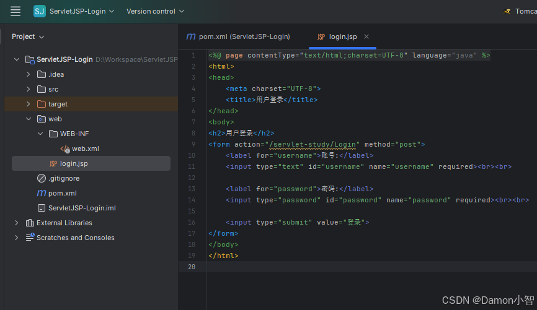Click the Scratches and Consoles icon
Viewport: 537px width, 310px height.
coord(30,238)
